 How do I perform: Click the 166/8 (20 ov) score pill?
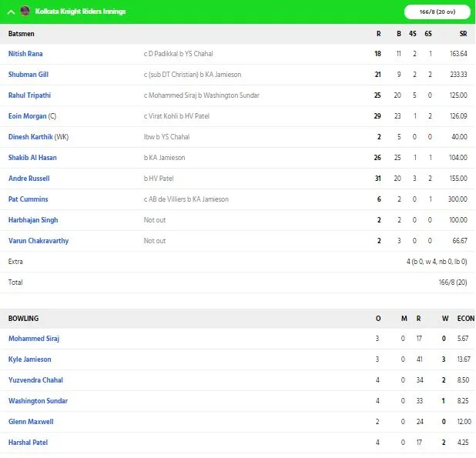[x=437, y=12]
